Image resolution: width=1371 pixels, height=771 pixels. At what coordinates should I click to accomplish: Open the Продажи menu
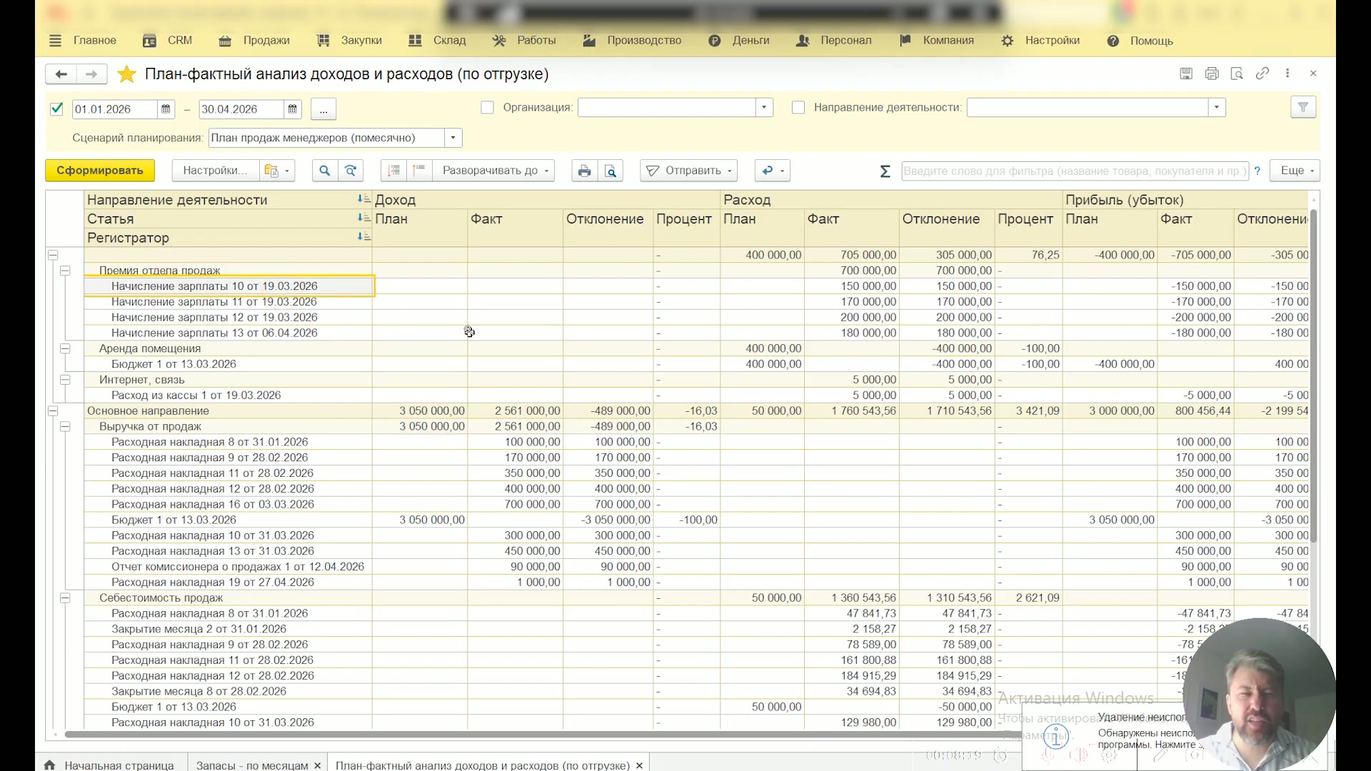point(254,41)
